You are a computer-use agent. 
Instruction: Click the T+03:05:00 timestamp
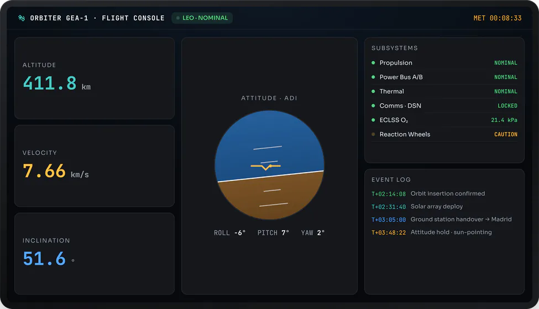pos(389,220)
